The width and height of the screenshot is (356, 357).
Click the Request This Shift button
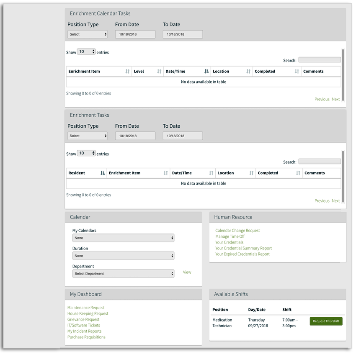coord(326,321)
